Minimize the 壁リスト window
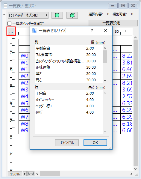 113,6
